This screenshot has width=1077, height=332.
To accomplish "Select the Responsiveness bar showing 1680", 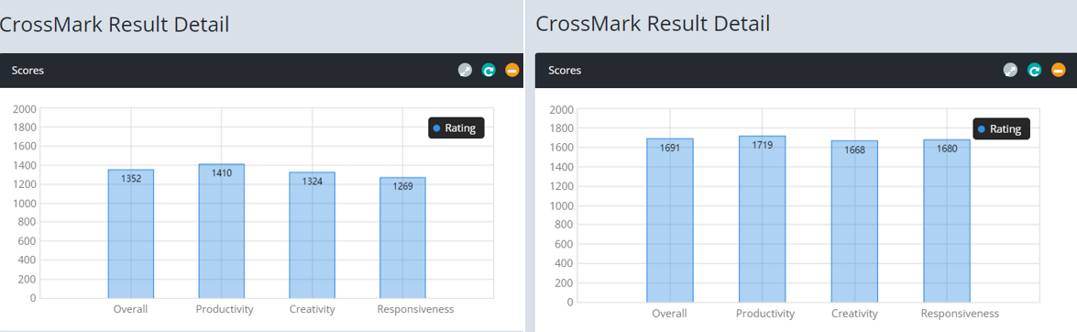I will coord(947,221).
